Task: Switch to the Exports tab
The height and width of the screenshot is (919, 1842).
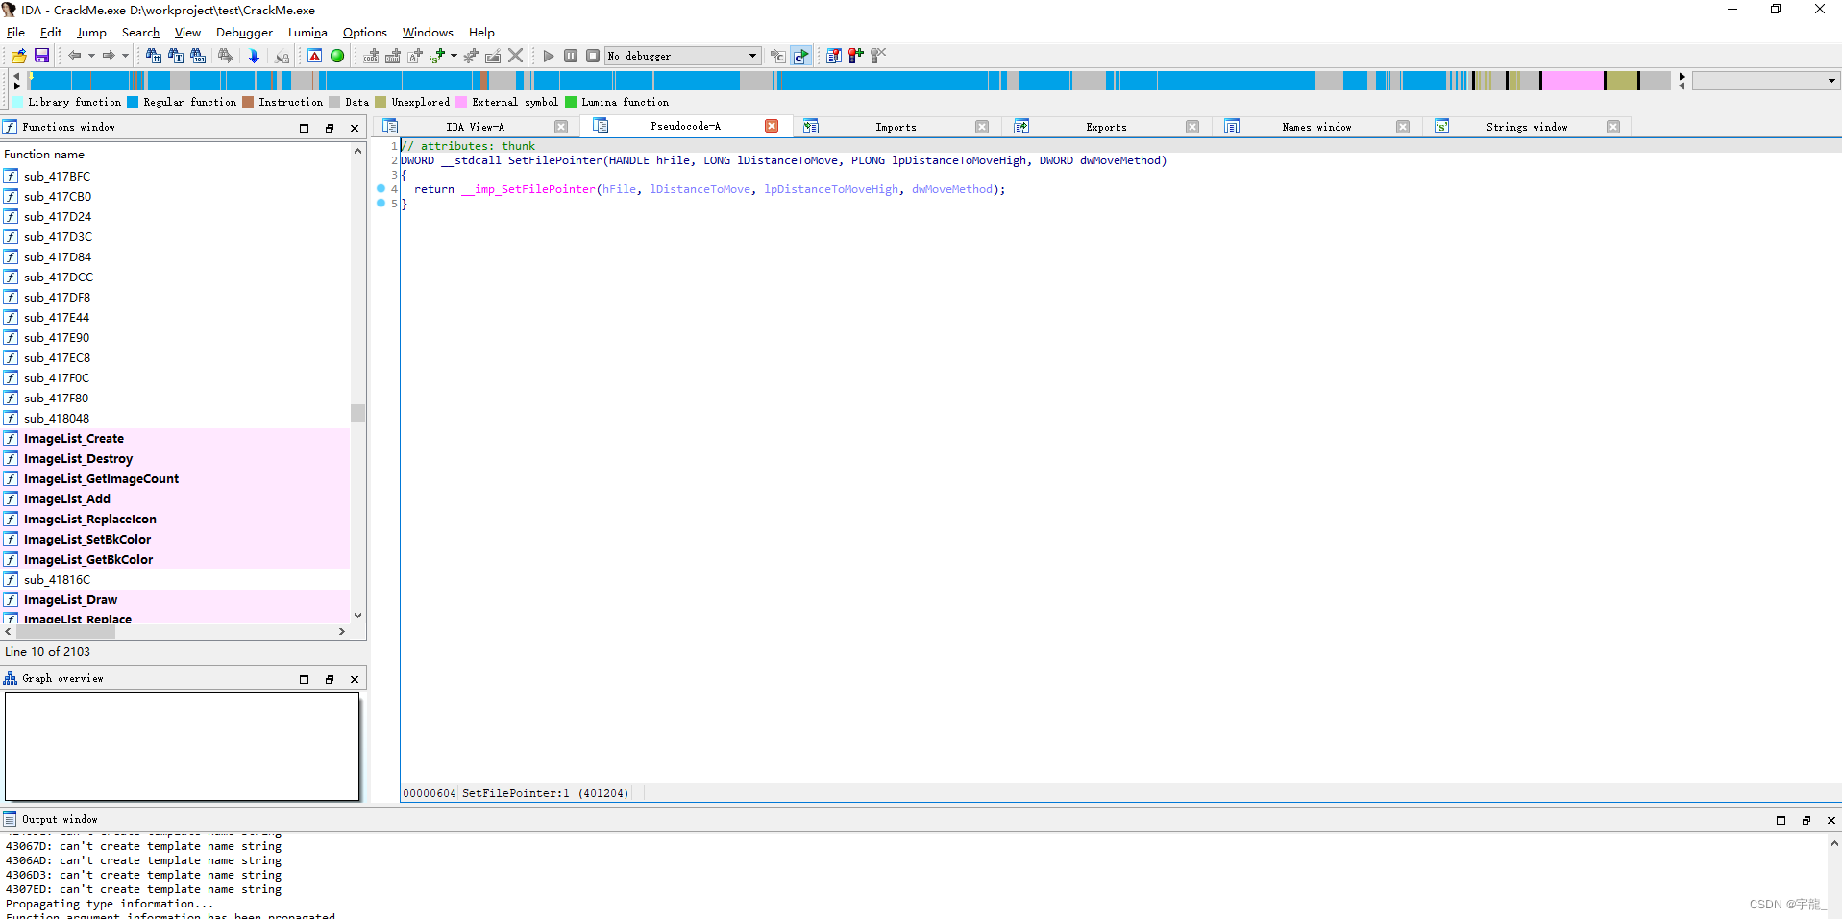Action: click(x=1106, y=127)
